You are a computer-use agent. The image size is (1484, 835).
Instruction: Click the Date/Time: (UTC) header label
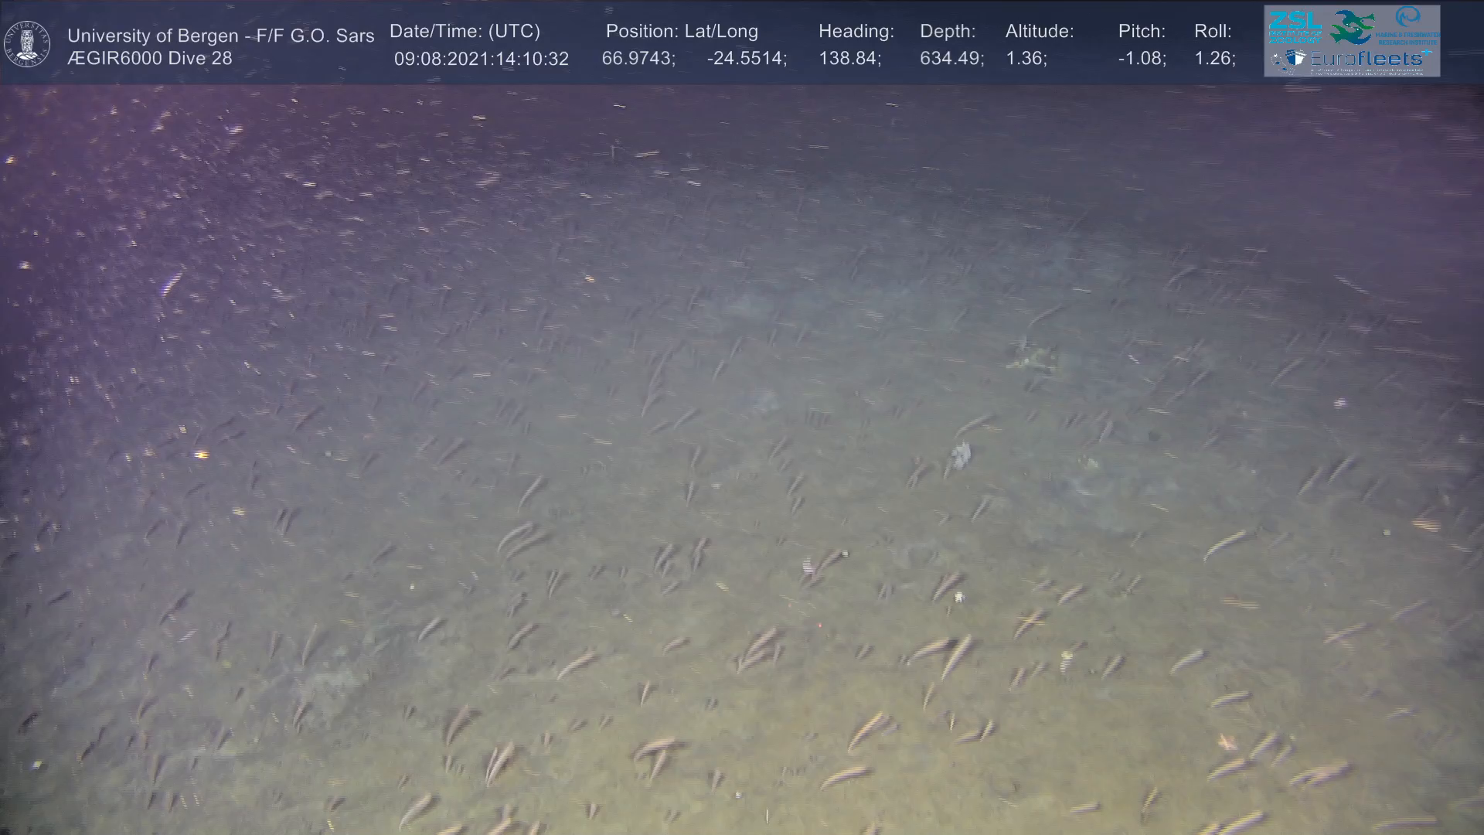[x=465, y=32]
